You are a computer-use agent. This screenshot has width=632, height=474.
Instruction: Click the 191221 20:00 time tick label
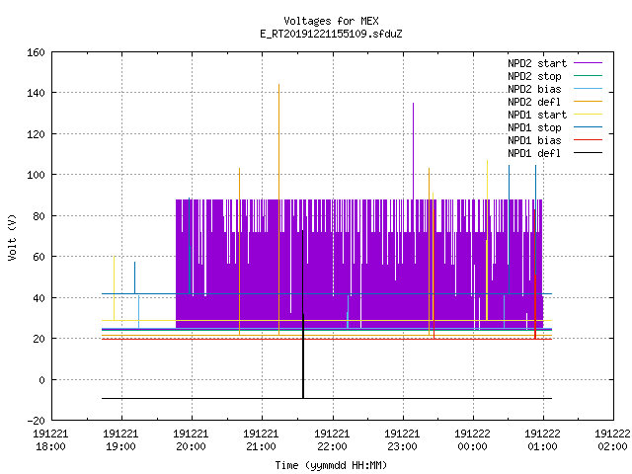(x=191, y=440)
